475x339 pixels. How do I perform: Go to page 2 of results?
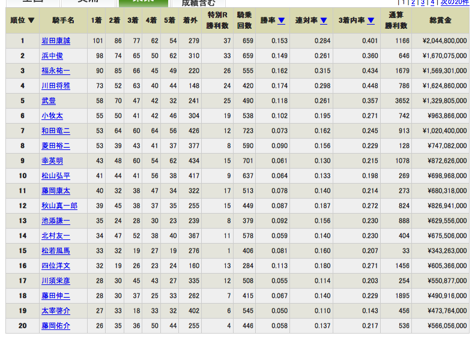coord(413,2)
